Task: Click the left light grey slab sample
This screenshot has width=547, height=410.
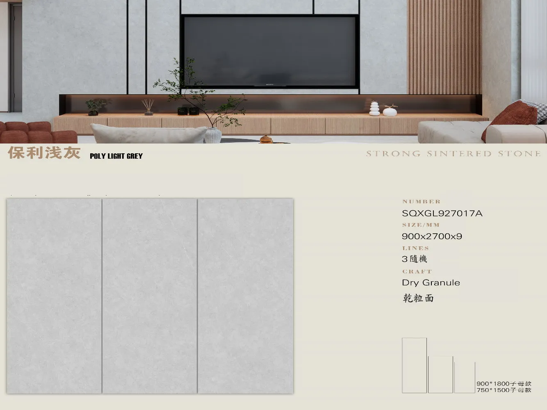Action: [x=54, y=296]
